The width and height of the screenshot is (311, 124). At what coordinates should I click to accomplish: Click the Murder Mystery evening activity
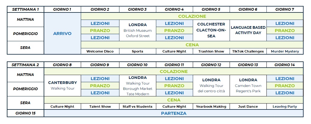tap(285, 51)
